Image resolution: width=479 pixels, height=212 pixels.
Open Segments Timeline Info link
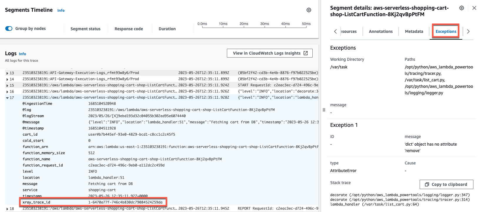pos(61,11)
